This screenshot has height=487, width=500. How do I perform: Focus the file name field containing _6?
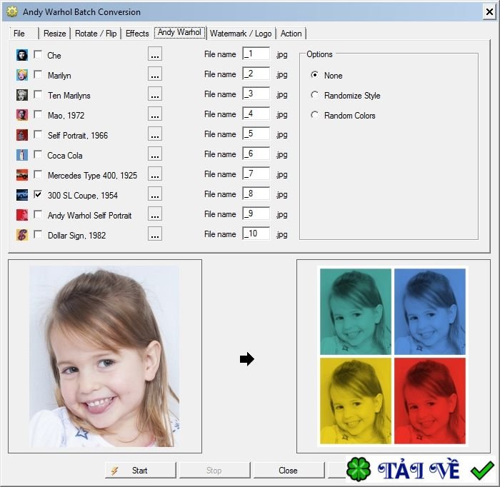[256, 154]
